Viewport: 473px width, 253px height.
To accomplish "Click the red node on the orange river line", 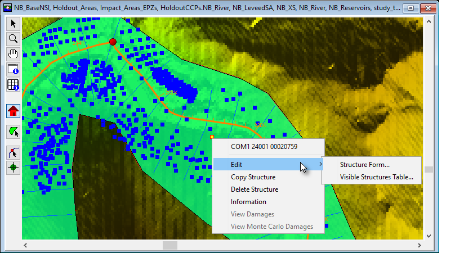I will [113, 42].
